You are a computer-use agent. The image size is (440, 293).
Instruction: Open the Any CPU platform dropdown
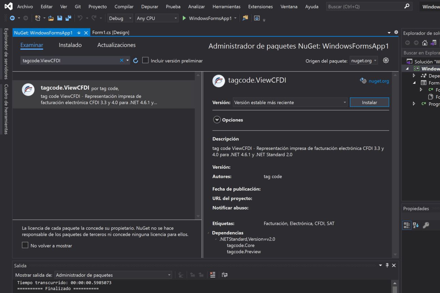point(157,18)
